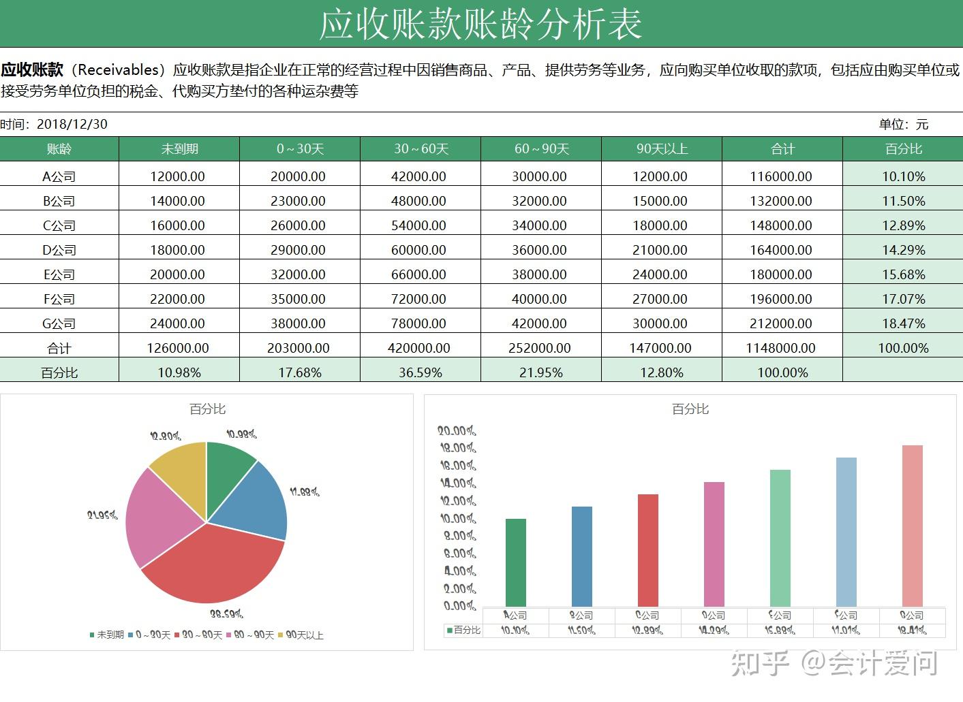The width and height of the screenshot is (963, 702).
Task: Click the B公司 row label
Action: tap(60, 200)
